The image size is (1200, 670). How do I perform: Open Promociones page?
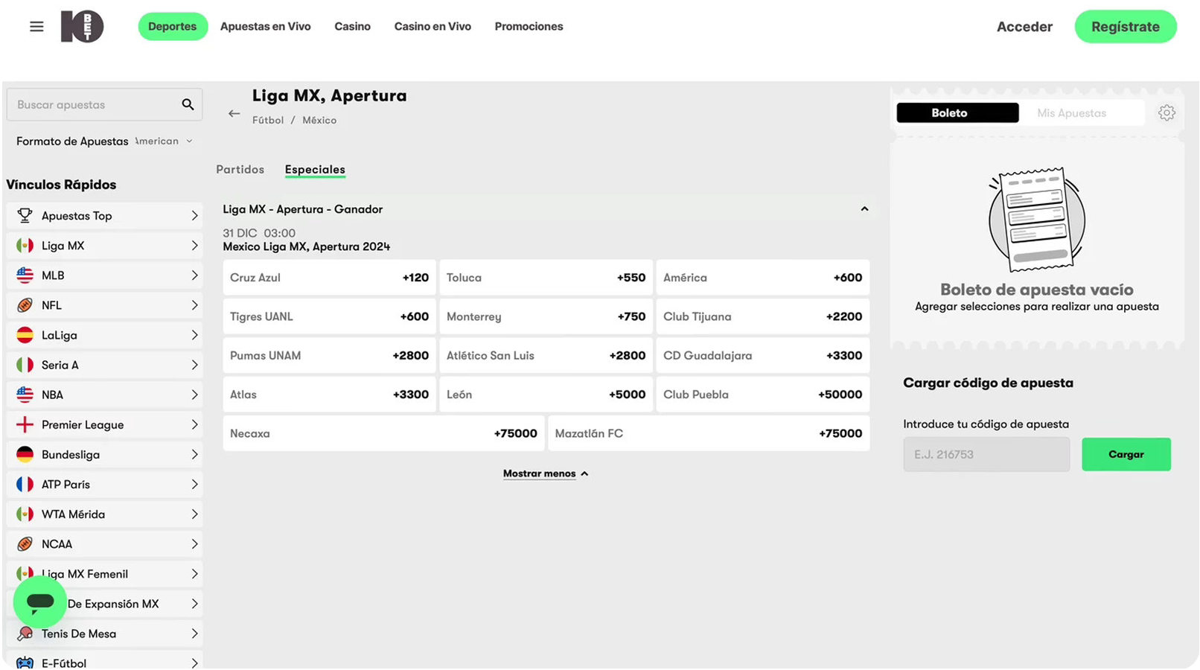point(529,27)
